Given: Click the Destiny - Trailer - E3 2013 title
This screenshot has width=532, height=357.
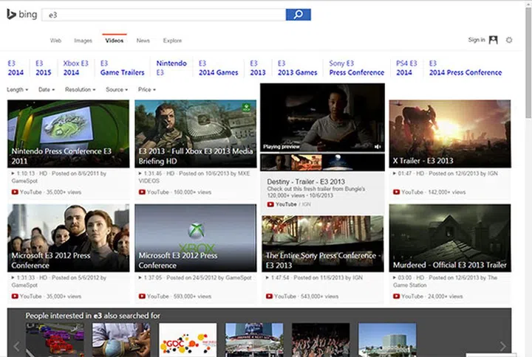Looking at the screenshot, I should (306, 181).
